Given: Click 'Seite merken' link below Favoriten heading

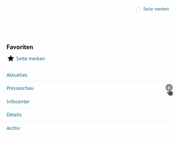Looking at the screenshot, I should point(30,58).
